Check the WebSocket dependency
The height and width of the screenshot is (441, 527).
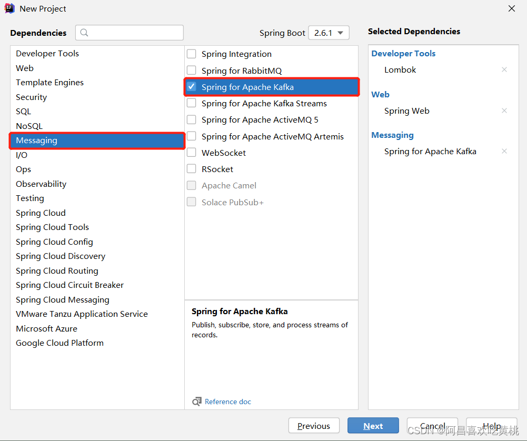coord(192,153)
